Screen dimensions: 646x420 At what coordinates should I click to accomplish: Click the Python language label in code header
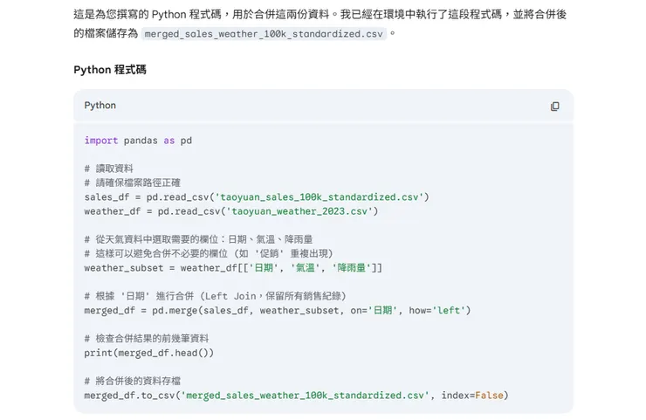(100, 106)
